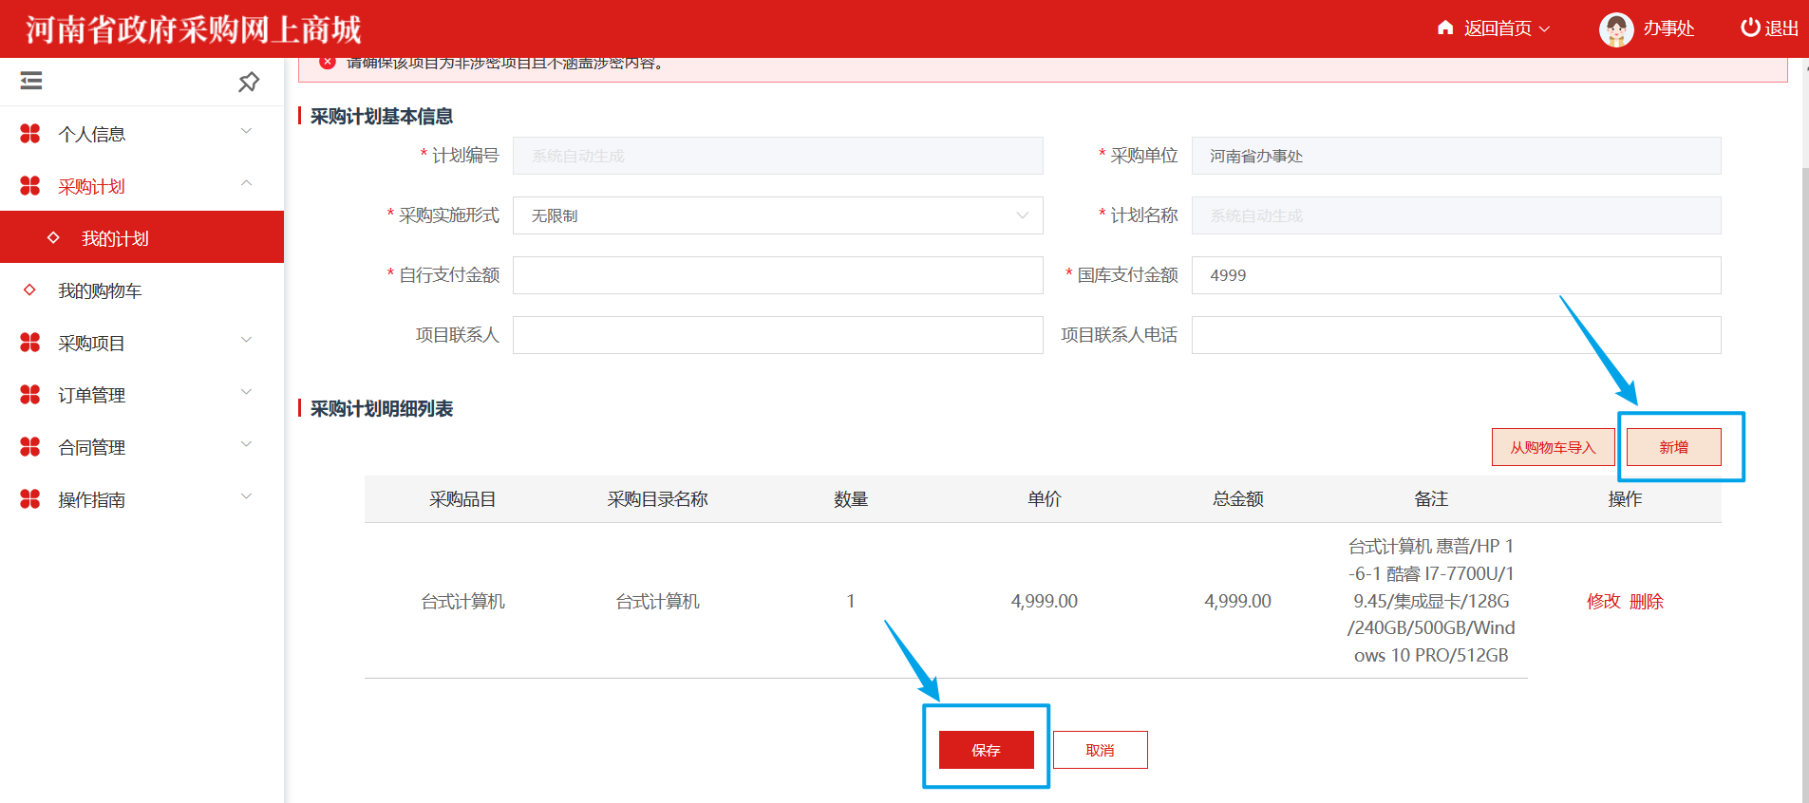1809x803 pixels.
Task: Click 从购物车导入 button
Action: point(1553,447)
